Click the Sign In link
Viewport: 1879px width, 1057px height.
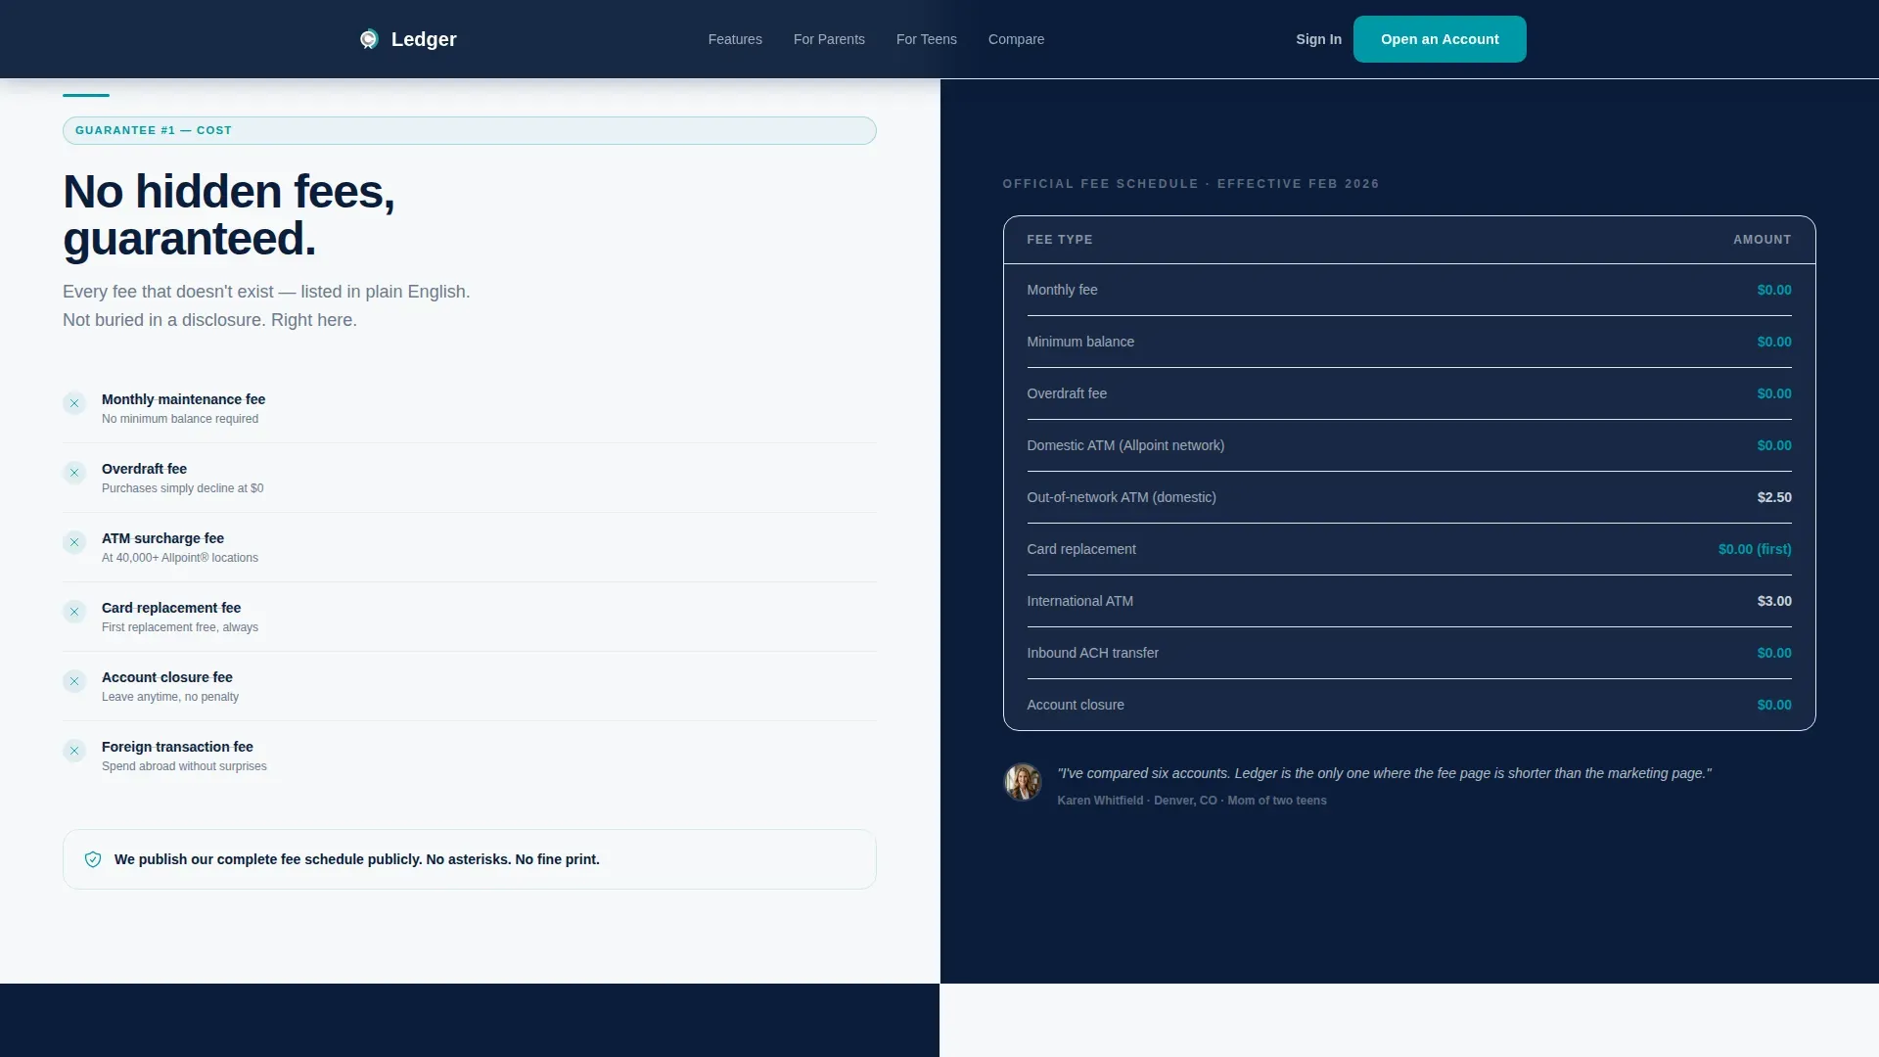tap(1318, 39)
